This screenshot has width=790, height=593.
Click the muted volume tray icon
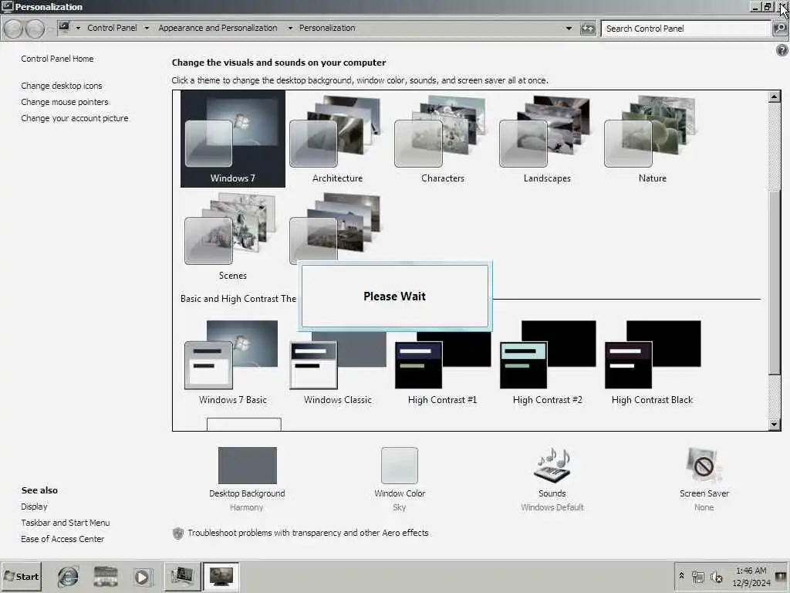click(x=717, y=576)
